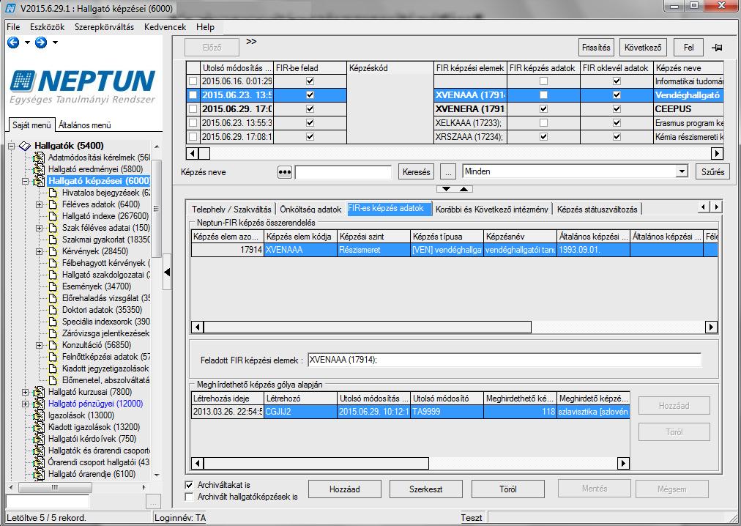Go forward with the blue forward arrow
The width and height of the screenshot is (741, 526).
click(x=41, y=42)
